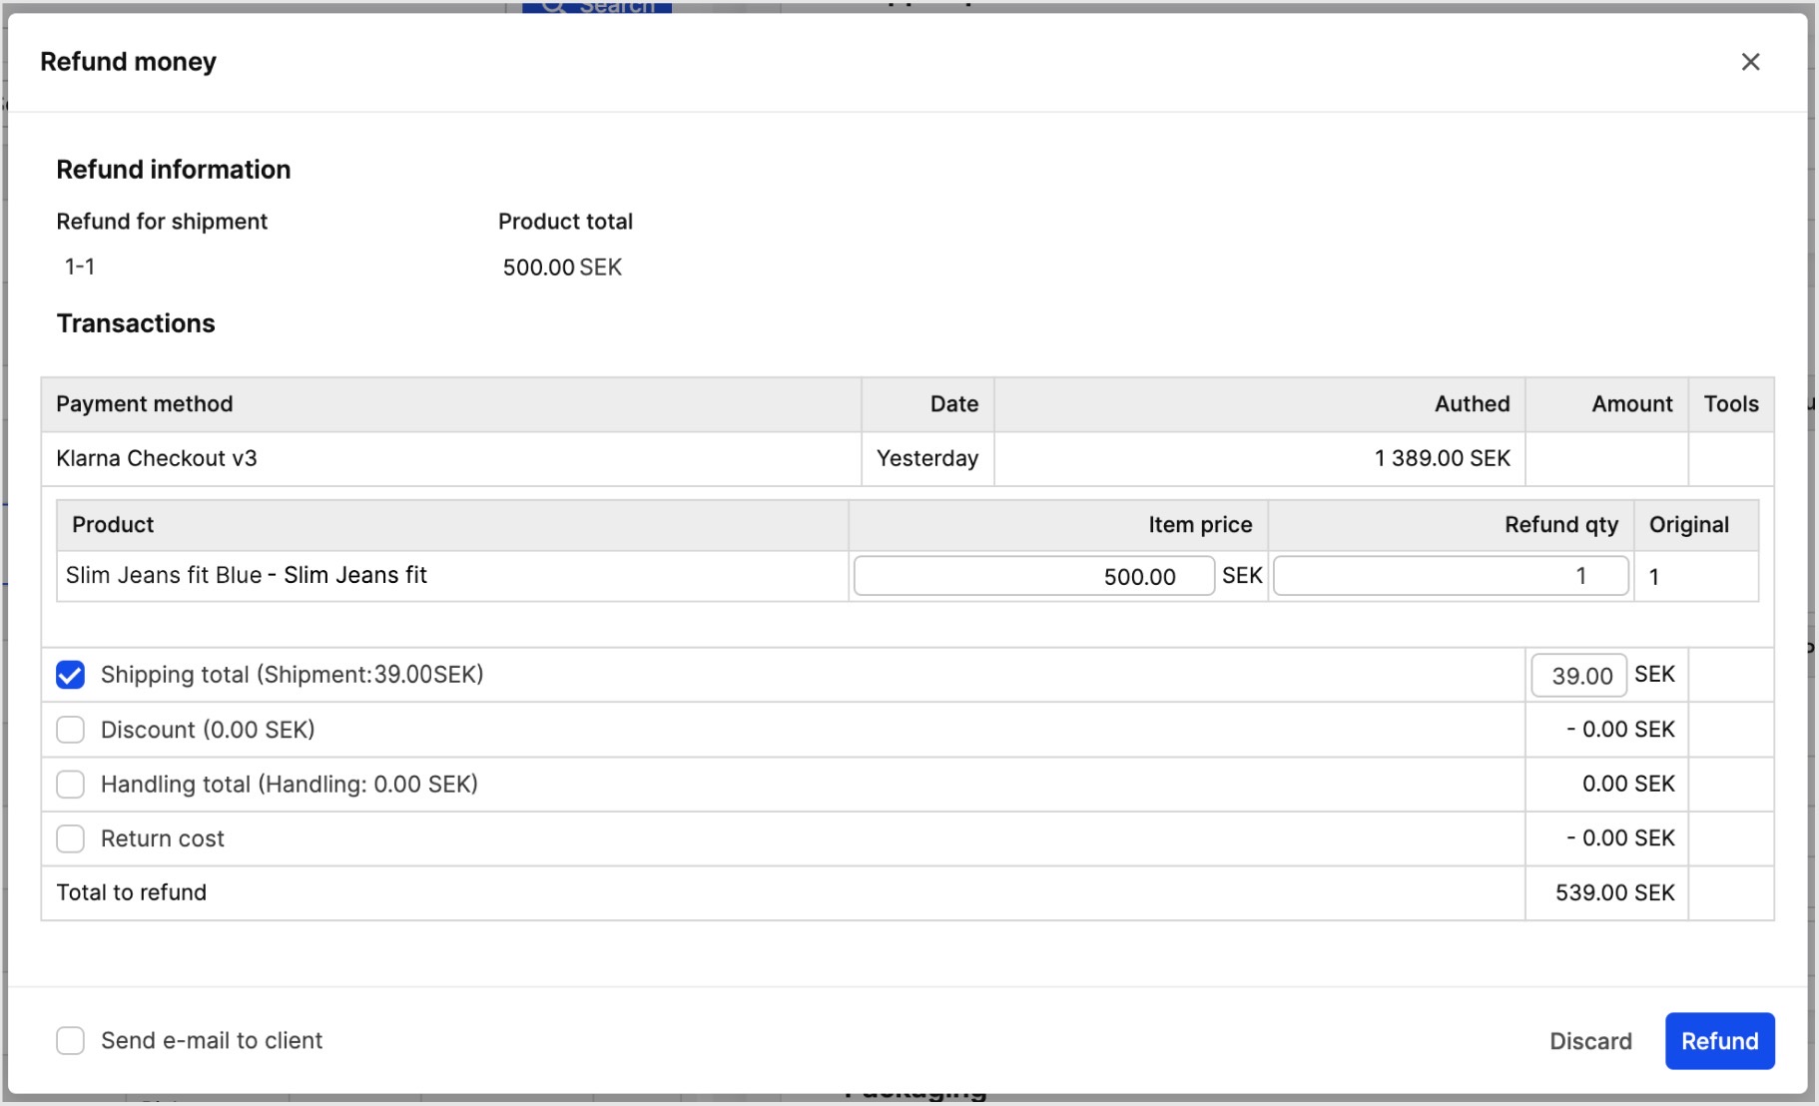This screenshot has height=1106, width=1819.
Task: Uncheck the Shipping total checkbox
Action: (70, 675)
